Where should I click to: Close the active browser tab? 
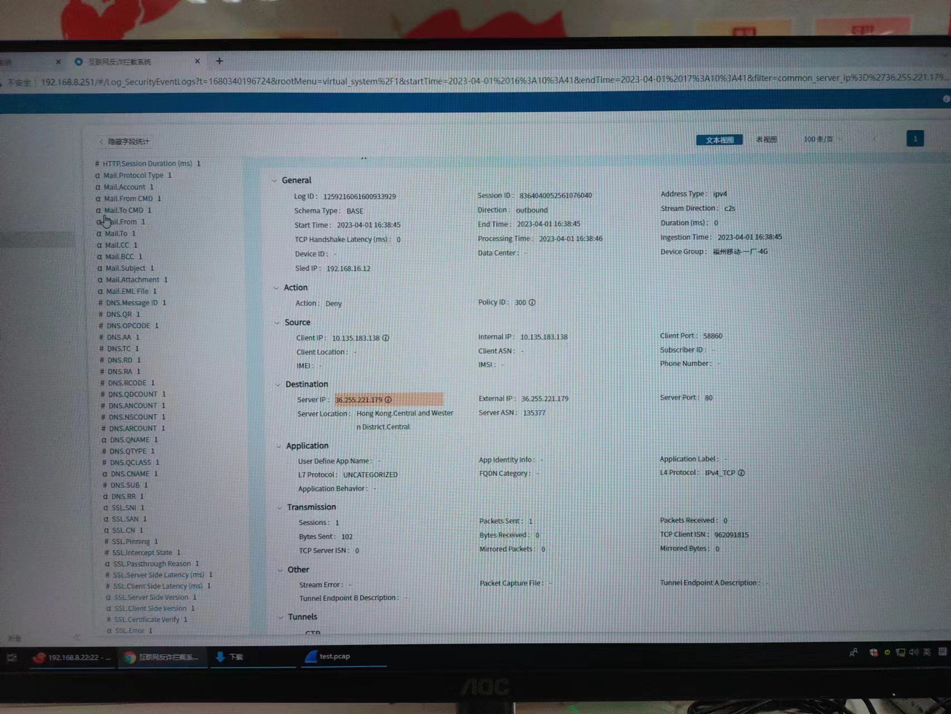click(x=197, y=61)
